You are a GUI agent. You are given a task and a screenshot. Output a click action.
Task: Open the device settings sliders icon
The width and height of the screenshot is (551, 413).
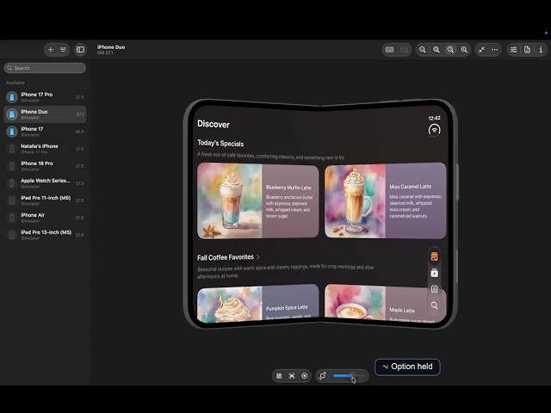pos(513,50)
